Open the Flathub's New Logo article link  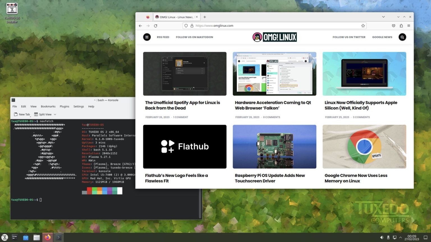pyautogui.click(x=176, y=178)
